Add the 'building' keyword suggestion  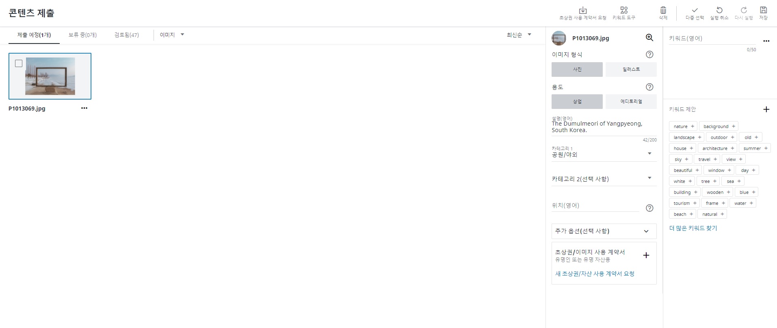click(x=684, y=192)
